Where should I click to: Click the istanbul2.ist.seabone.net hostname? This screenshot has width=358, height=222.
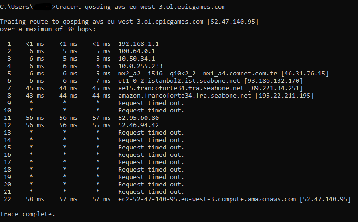[179, 81]
